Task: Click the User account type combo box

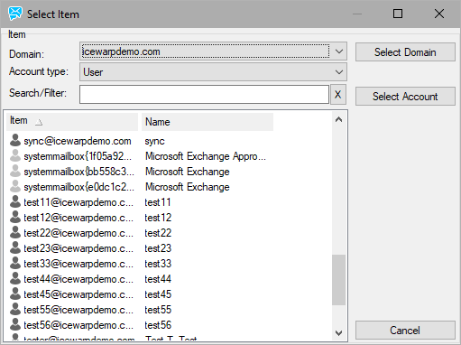Action: click(213, 72)
